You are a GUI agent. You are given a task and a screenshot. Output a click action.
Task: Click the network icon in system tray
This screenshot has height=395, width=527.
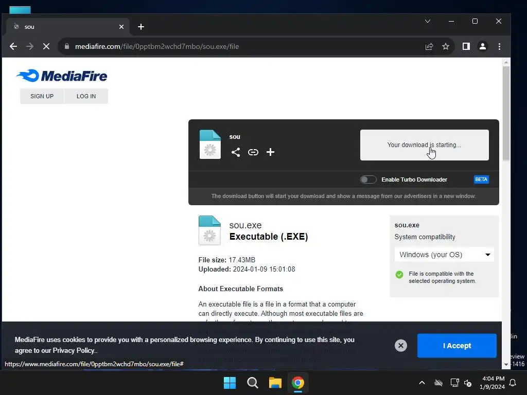[x=454, y=383]
